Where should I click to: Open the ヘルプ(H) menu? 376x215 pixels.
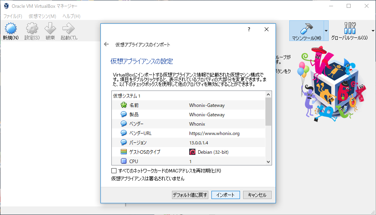pos(72,16)
